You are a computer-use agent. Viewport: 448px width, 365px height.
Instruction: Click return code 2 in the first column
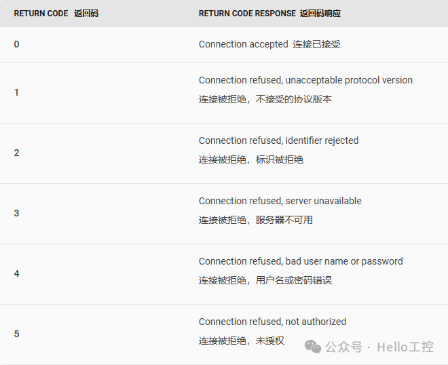tap(17, 153)
